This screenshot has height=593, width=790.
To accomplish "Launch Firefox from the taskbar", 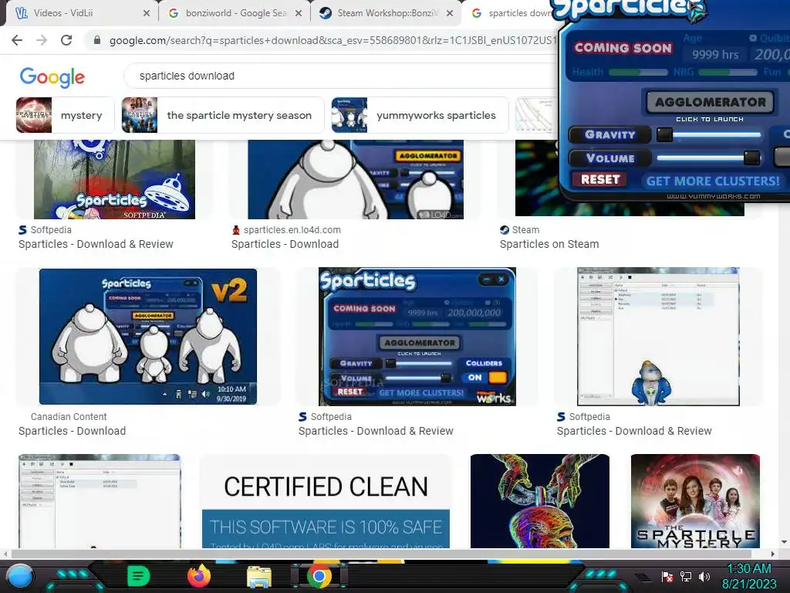I will pyautogui.click(x=199, y=576).
